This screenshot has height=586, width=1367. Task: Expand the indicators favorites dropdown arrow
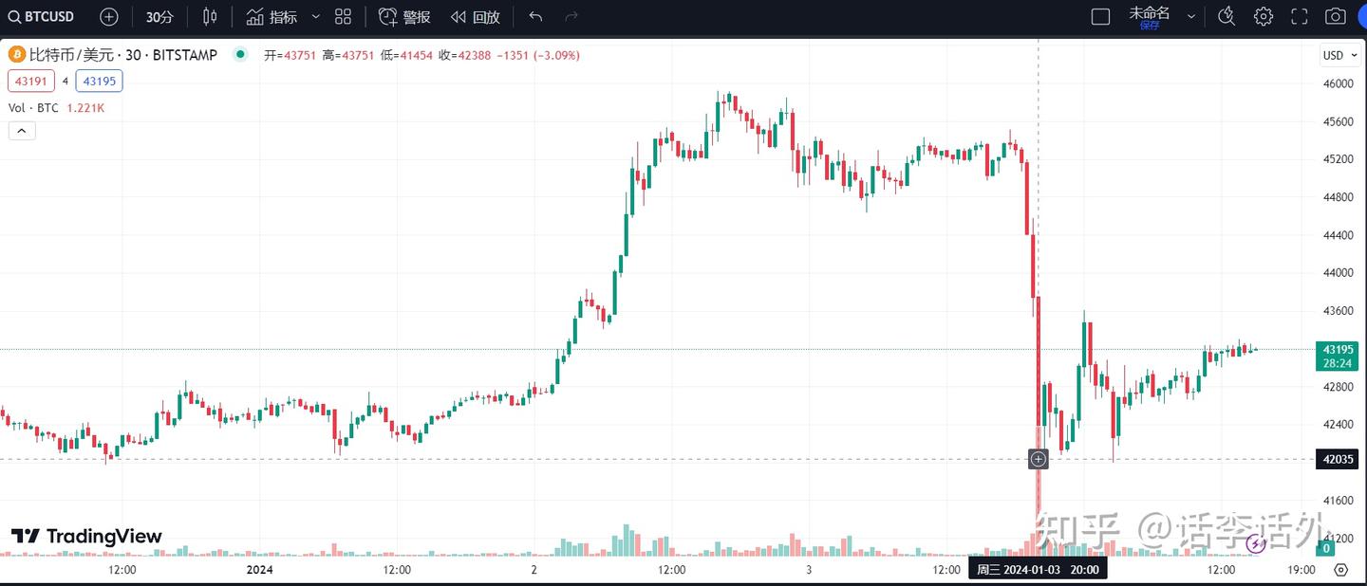pyautogui.click(x=316, y=17)
